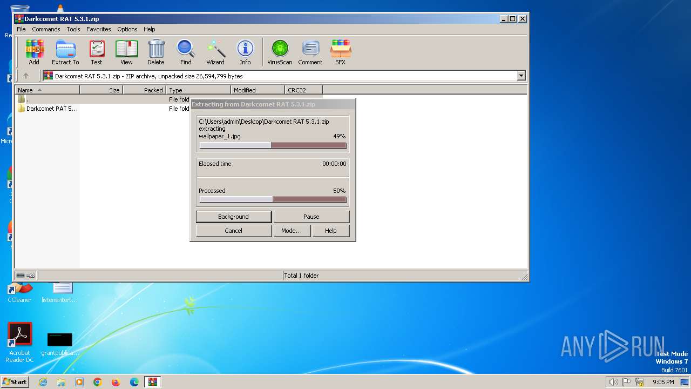Open the 9:05 PM clock
691x389 pixels.
tap(663, 382)
